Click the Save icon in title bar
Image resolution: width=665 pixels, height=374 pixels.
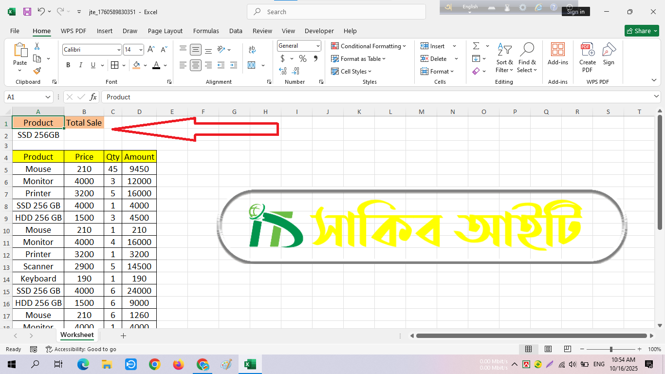click(27, 12)
